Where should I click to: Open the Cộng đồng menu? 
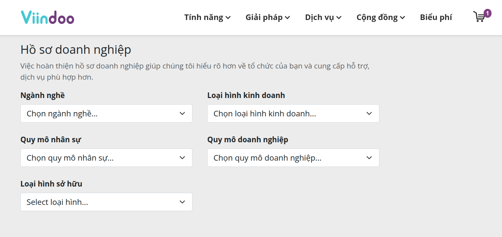tap(381, 17)
